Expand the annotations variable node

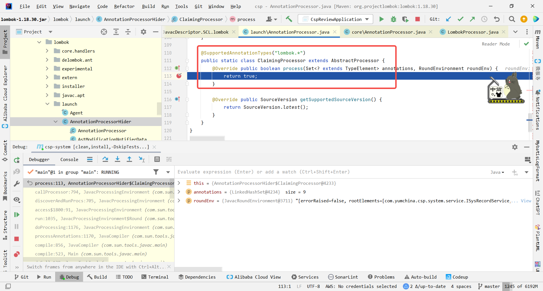[179, 192]
